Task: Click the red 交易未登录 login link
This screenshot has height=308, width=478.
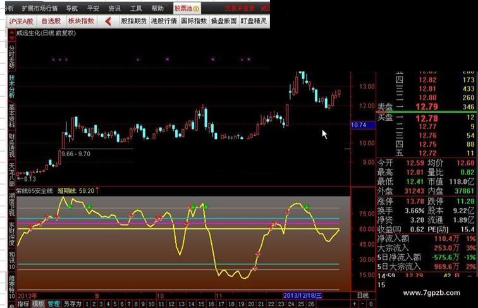Action: click(240, 8)
